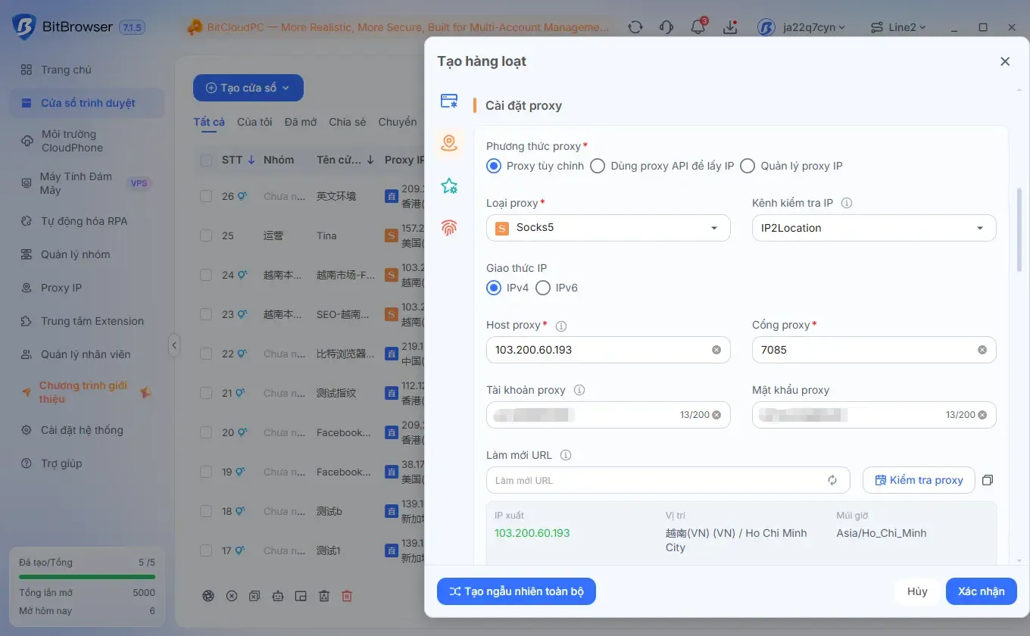The image size is (1030, 636).
Task: Click the Xác nhận button
Action: tap(982, 591)
